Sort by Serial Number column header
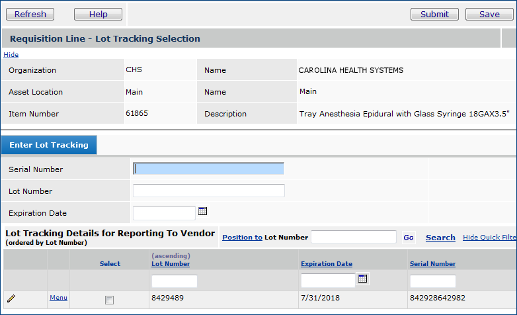The height and width of the screenshot is (315, 517). tap(432, 264)
